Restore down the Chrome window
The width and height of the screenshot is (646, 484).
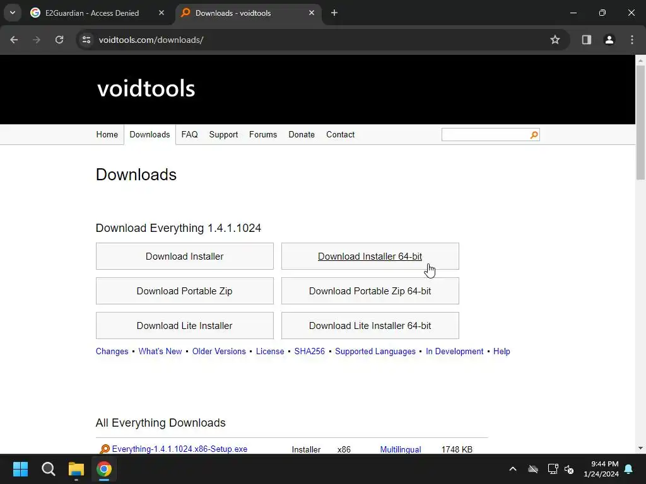(x=602, y=13)
